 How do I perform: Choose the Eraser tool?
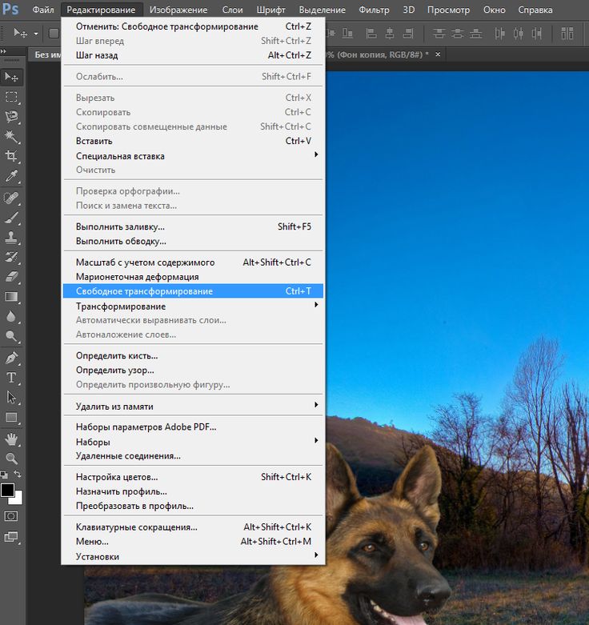[x=11, y=277]
